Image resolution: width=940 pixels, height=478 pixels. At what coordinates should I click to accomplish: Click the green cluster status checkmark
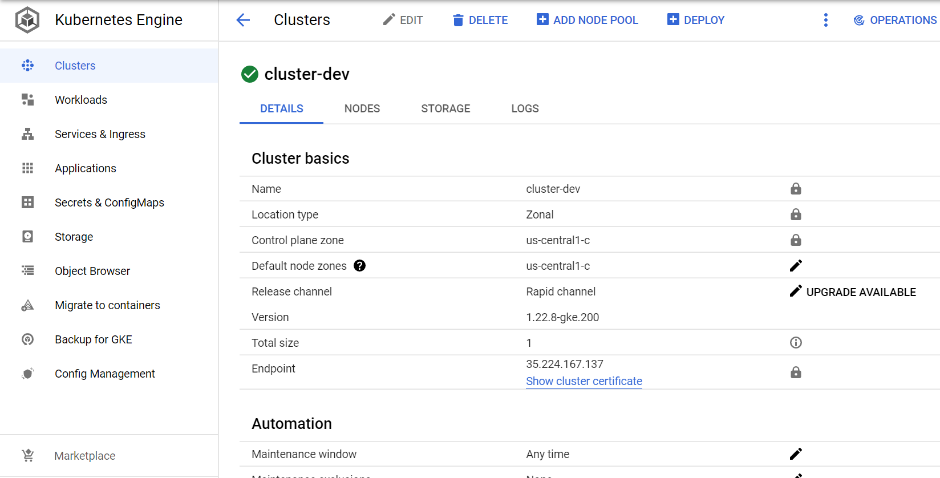pyautogui.click(x=250, y=74)
